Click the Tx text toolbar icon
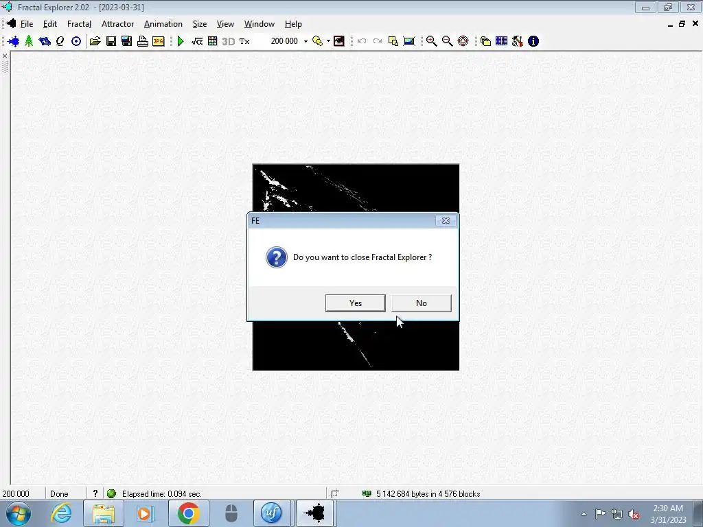This screenshot has width=703, height=527. [244, 41]
